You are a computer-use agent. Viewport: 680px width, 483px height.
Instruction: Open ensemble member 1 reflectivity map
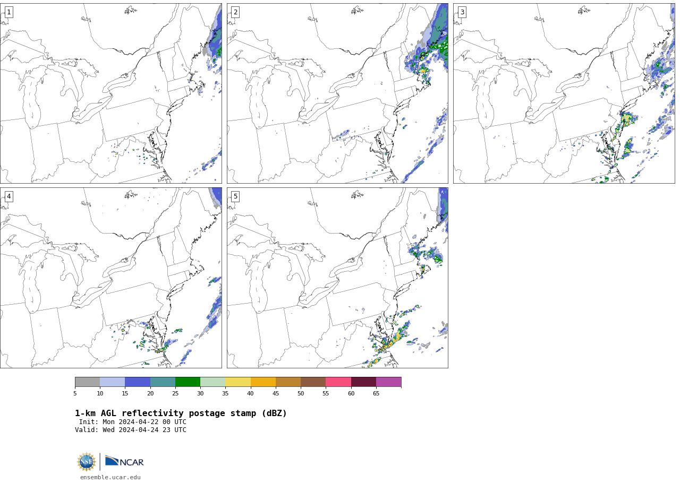(111, 93)
